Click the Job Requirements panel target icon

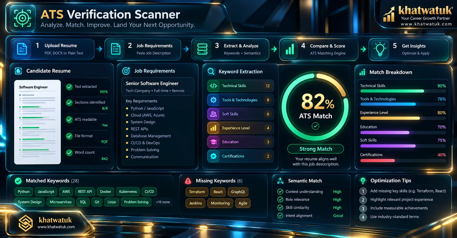[126, 71]
